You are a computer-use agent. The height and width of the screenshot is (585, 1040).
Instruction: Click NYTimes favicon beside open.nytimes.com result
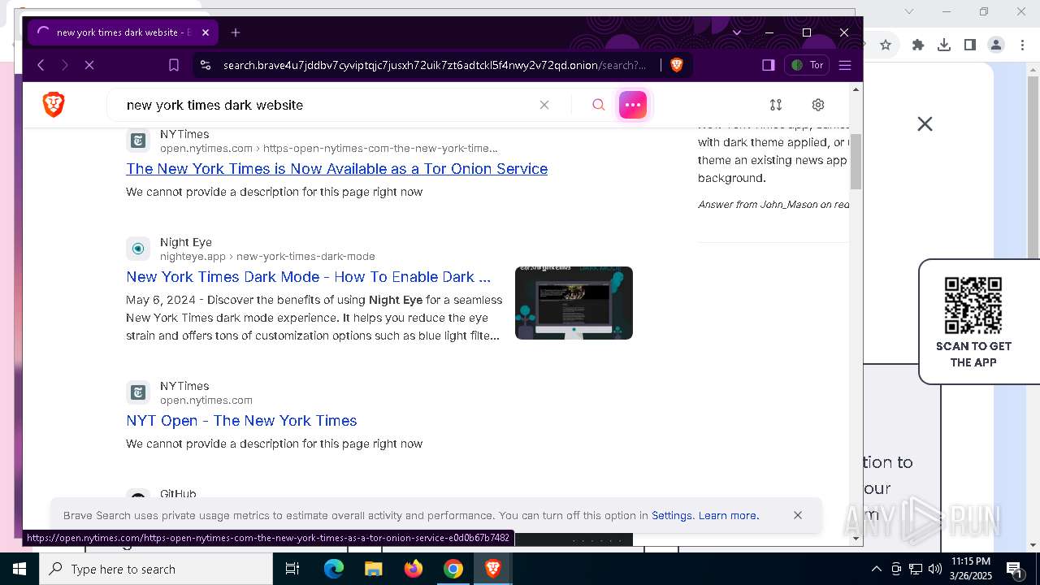coord(138,392)
